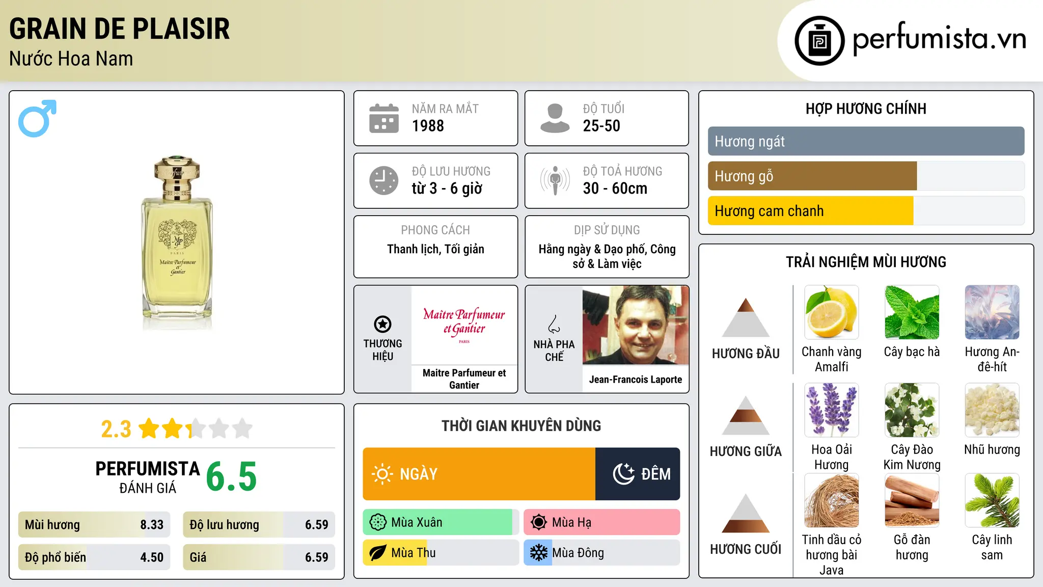Click the Hương gỗ accord bar
1043x587 pixels.
coord(866,176)
